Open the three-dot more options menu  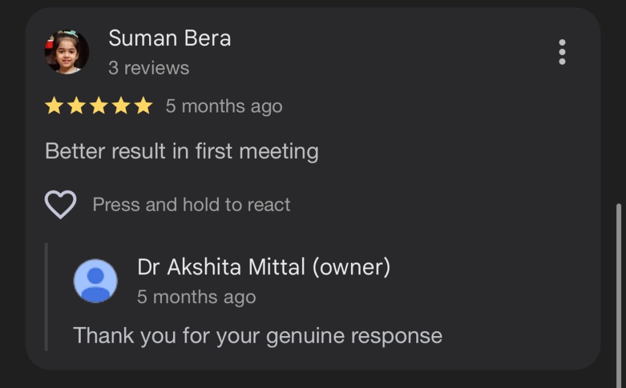click(x=562, y=52)
